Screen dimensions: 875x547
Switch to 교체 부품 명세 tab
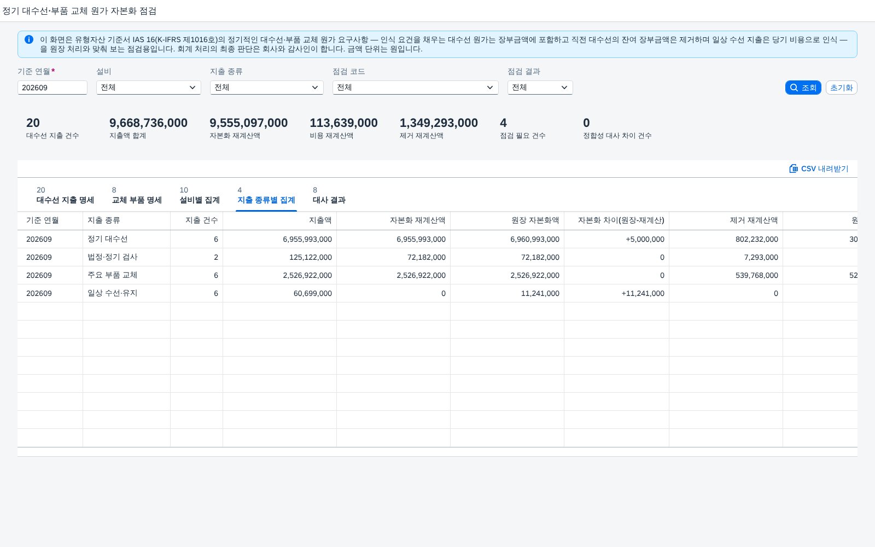point(137,195)
